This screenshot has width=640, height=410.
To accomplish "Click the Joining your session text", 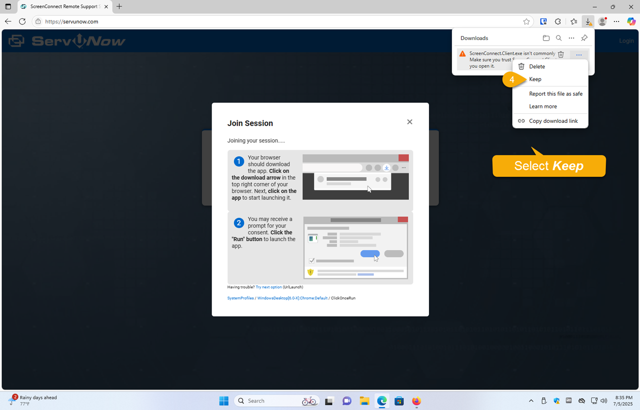I will [256, 141].
